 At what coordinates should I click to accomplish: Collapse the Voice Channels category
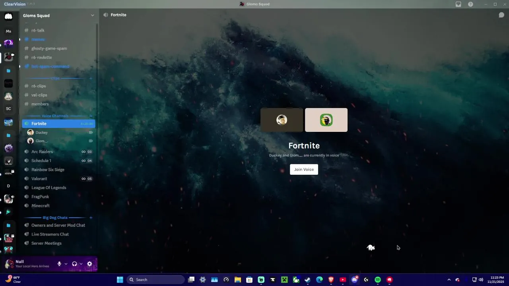[x=55, y=116]
